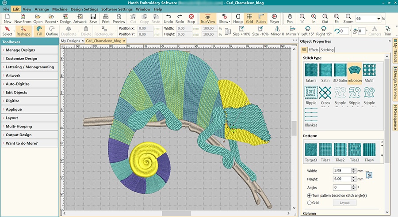Toggle the Grid display
The width and height of the screenshot is (398, 217).
click(249, 19)
